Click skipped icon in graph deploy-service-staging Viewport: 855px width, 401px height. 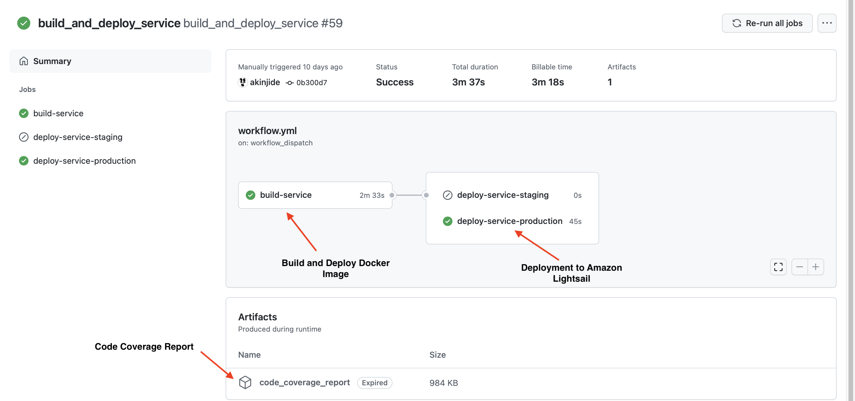click(x=447, y=195)
